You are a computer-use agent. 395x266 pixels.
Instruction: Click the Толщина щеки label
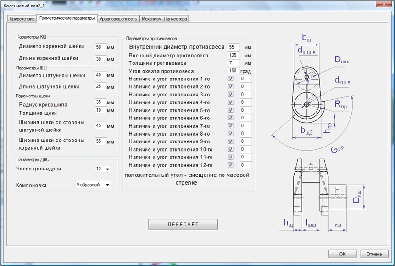[x=38, y=113]
